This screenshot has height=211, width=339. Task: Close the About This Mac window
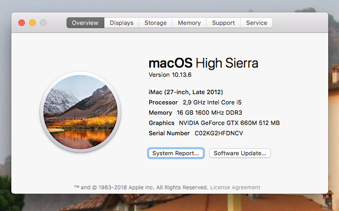pyautogui.click(x=22, y=23)
